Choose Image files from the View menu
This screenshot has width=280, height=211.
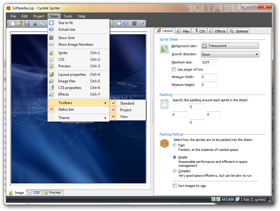click(x=79, y=81)
